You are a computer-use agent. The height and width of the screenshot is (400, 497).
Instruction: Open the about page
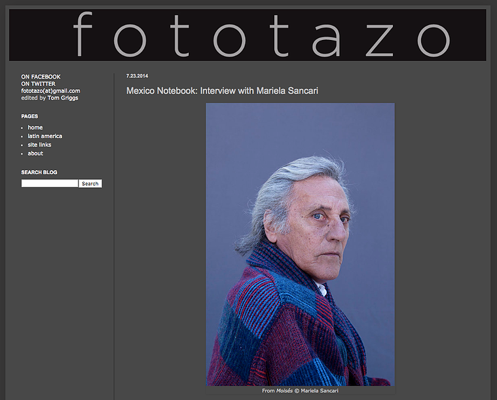[35, 153]
